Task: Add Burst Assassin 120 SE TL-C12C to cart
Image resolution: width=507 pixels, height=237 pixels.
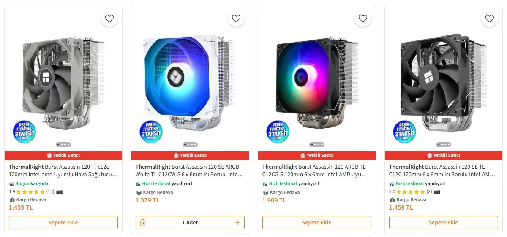Action: pyautogui.click(x=443, y=223)
